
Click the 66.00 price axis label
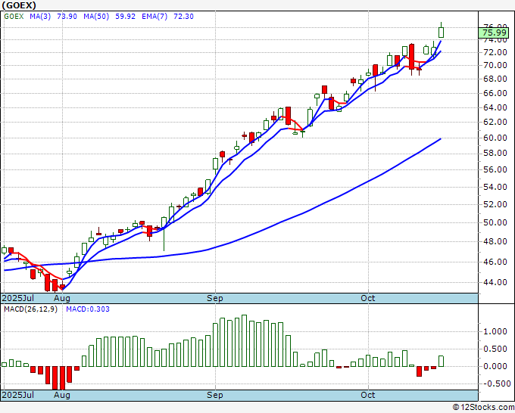pos(495,93)
